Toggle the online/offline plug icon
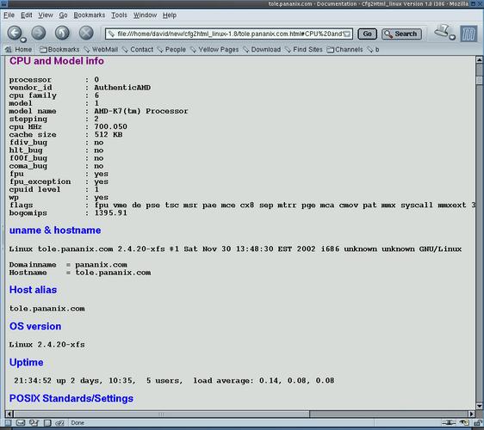This screenshot has height=430, width=484. pos(448,422)
